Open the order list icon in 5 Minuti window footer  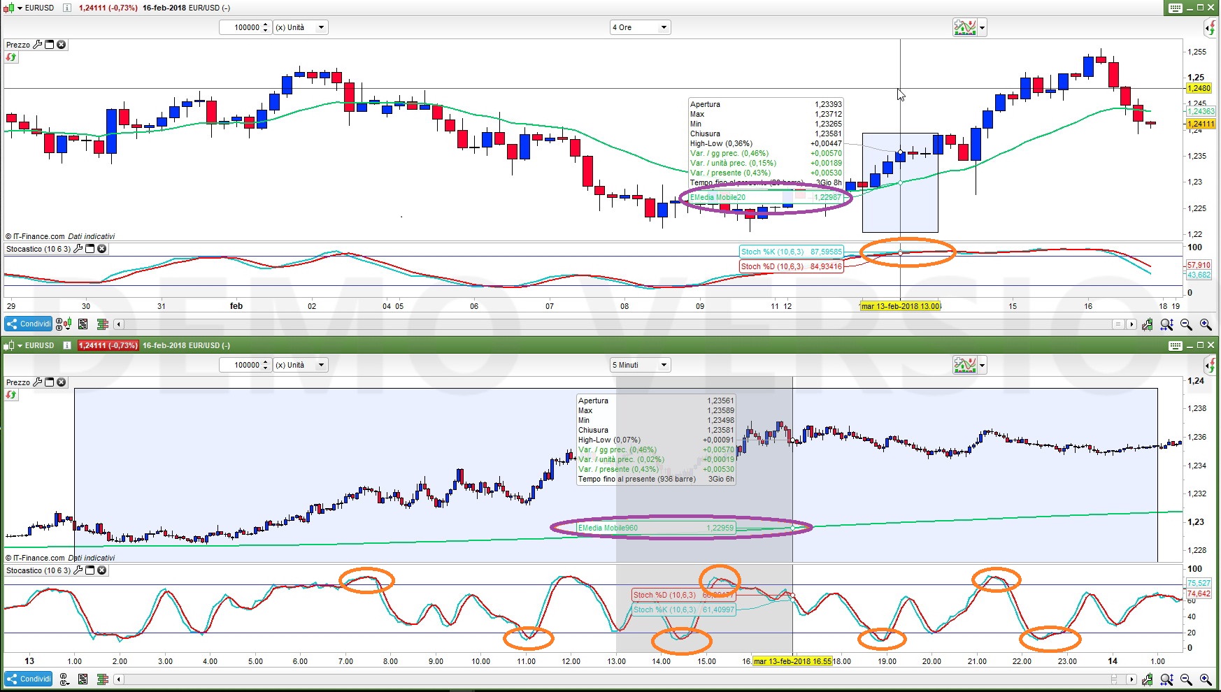click(83, 679)
